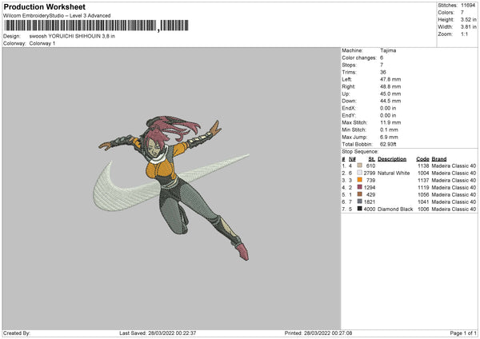Click the gray-blue swatch for stop 6
The image size is (480, 339).
tap(360, 201)
